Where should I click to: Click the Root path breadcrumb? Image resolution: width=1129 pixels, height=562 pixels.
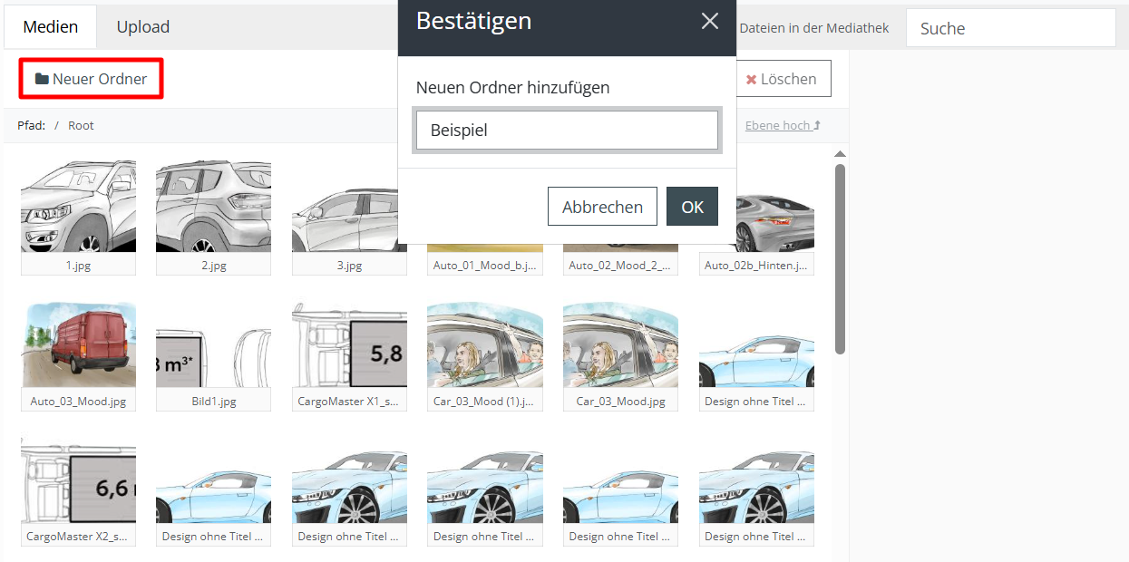[x=81, y=126]
